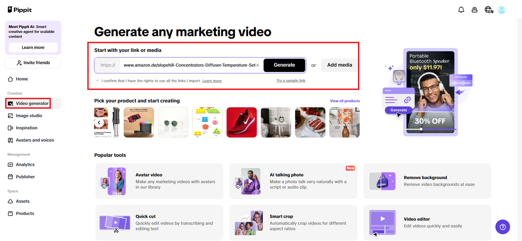Open the credits card icon in header
Screen dimensions: 522x241
[x=474, y=10]
